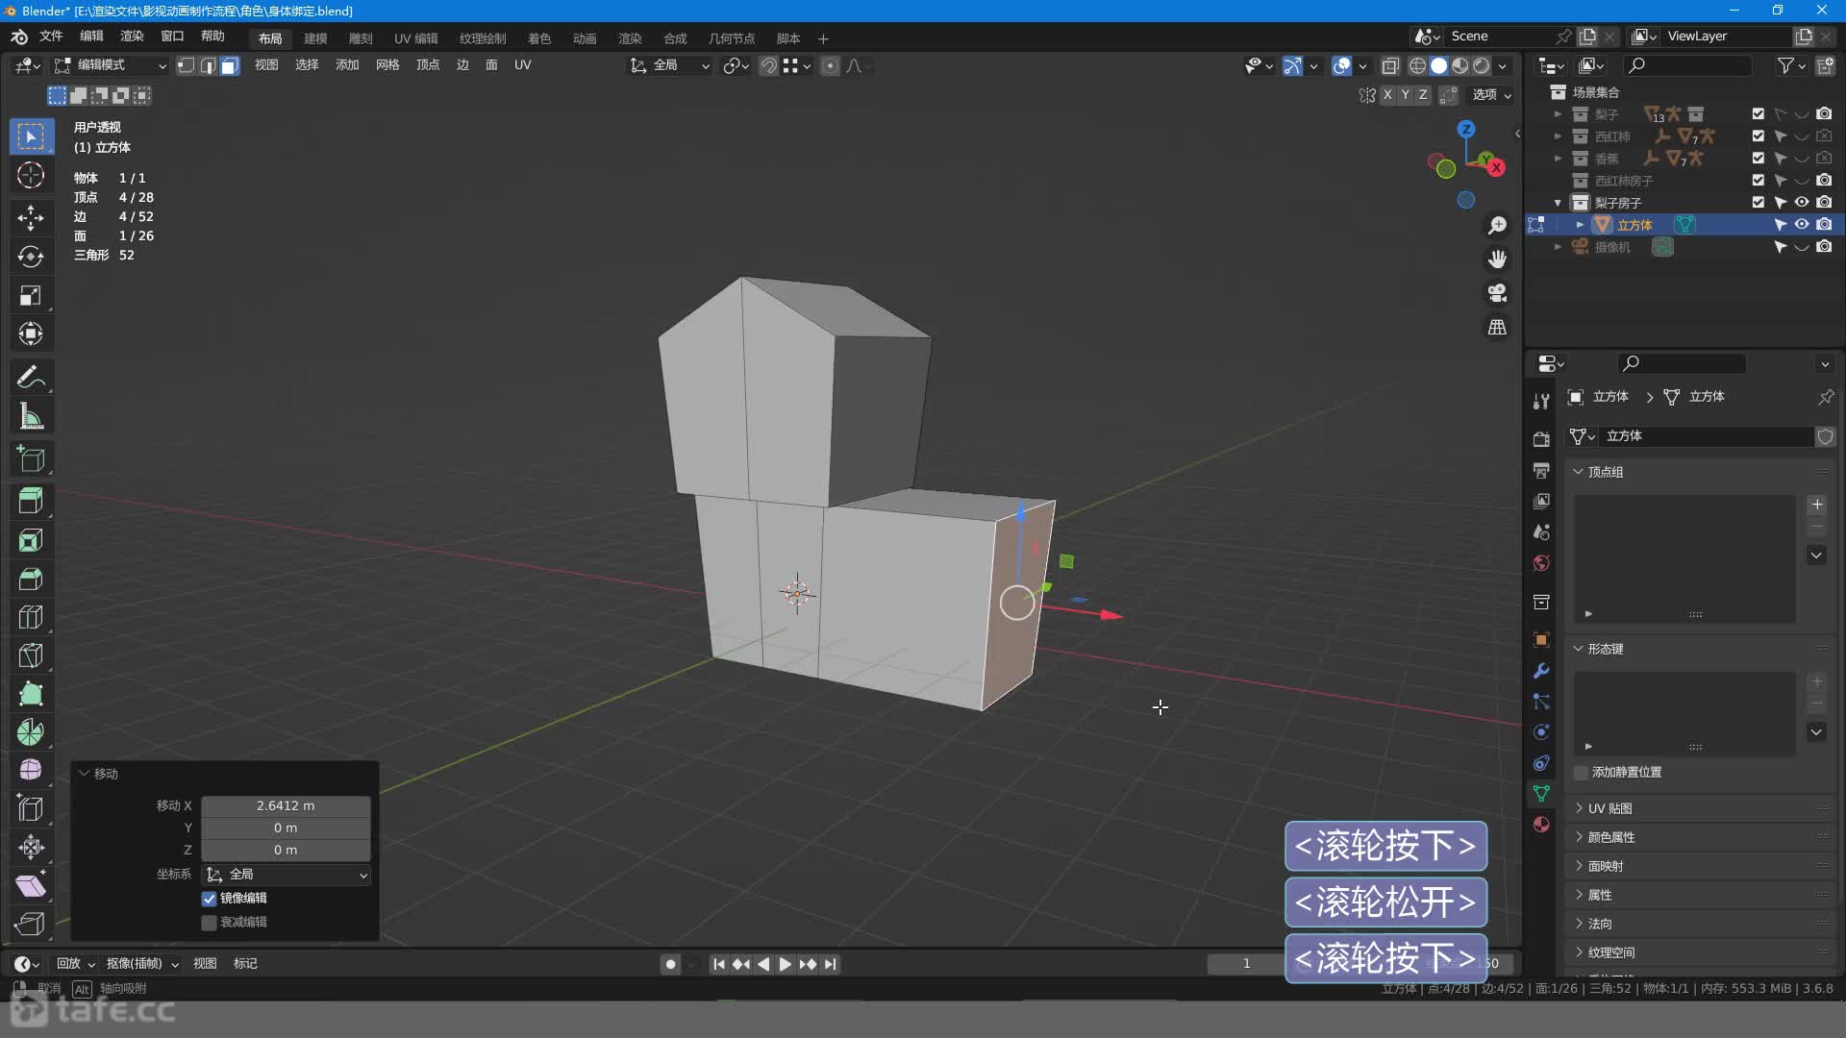This screenshot has width=1846, height=1038.
Task: Select the Loop Cut tool
Action: 31,617
